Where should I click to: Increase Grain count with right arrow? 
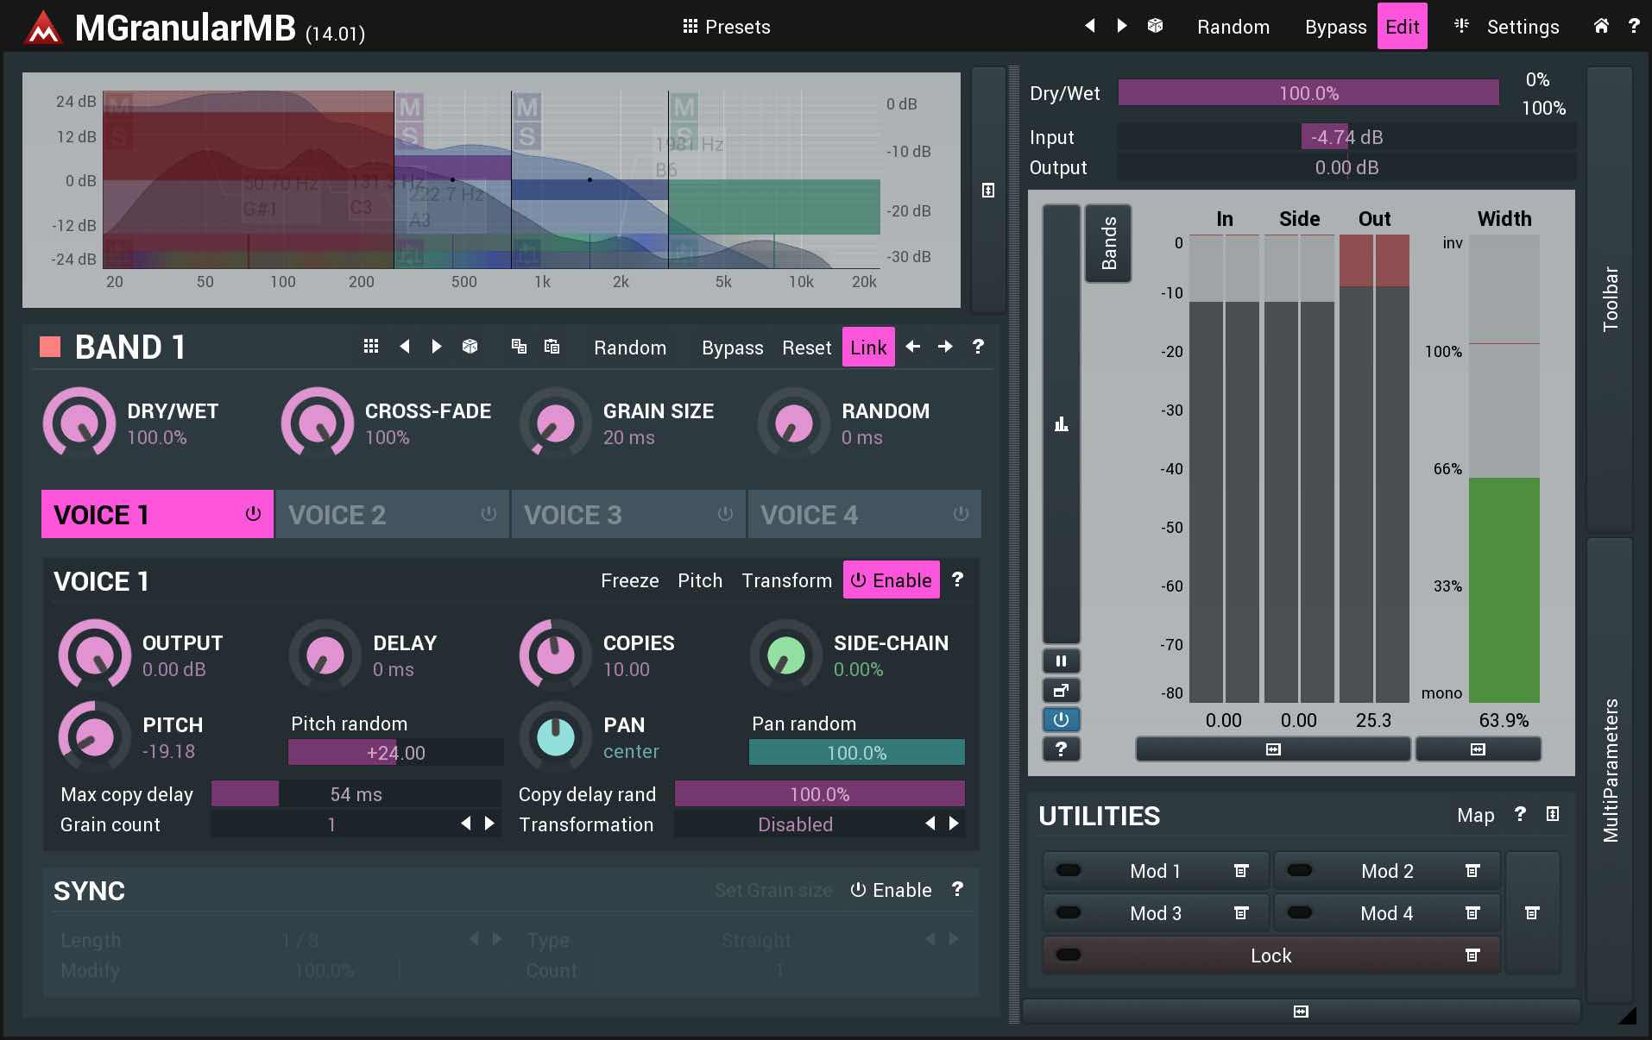[x=490, y=824]
